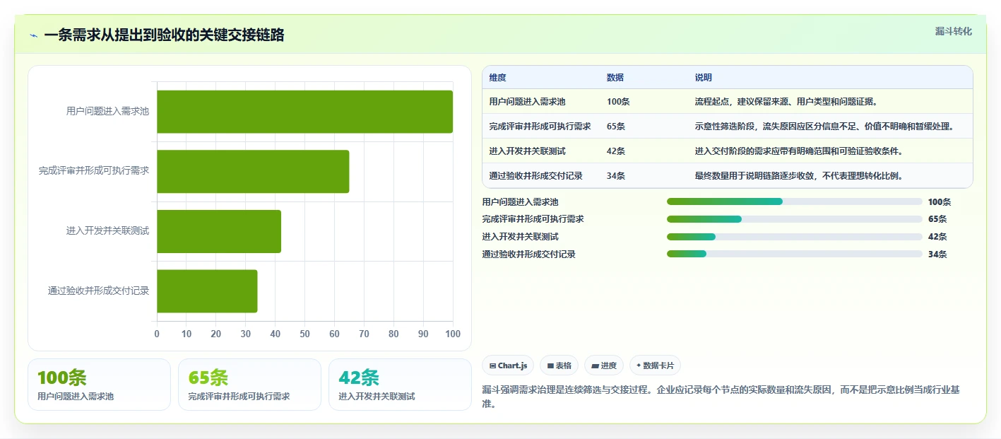Click the 通过验收并形成交付记录 chart bar
This screenshot has width=1001, height=439.
coord(207,291)
